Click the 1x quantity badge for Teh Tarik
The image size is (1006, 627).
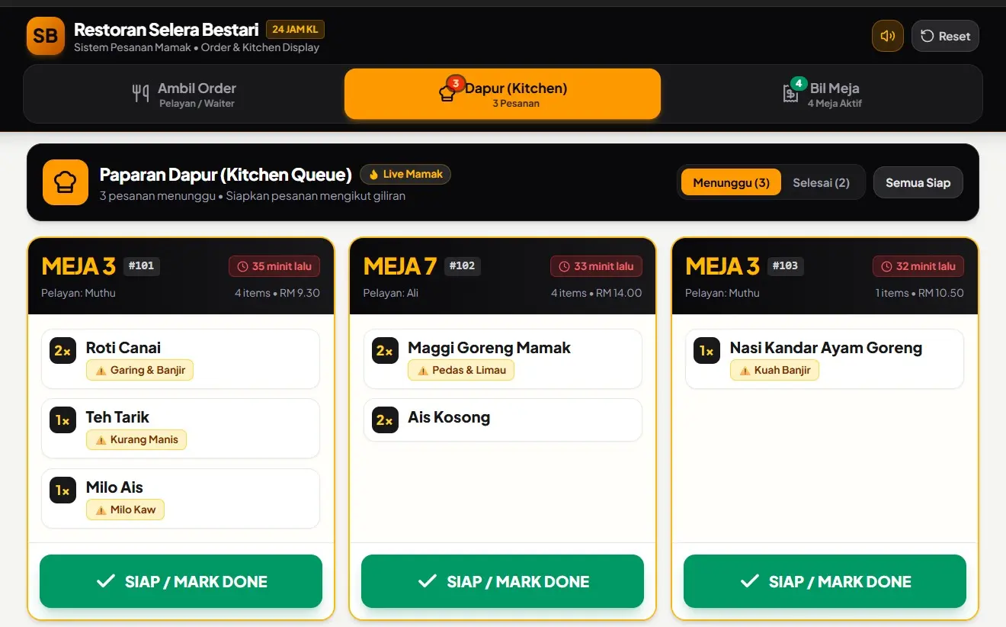62,420
